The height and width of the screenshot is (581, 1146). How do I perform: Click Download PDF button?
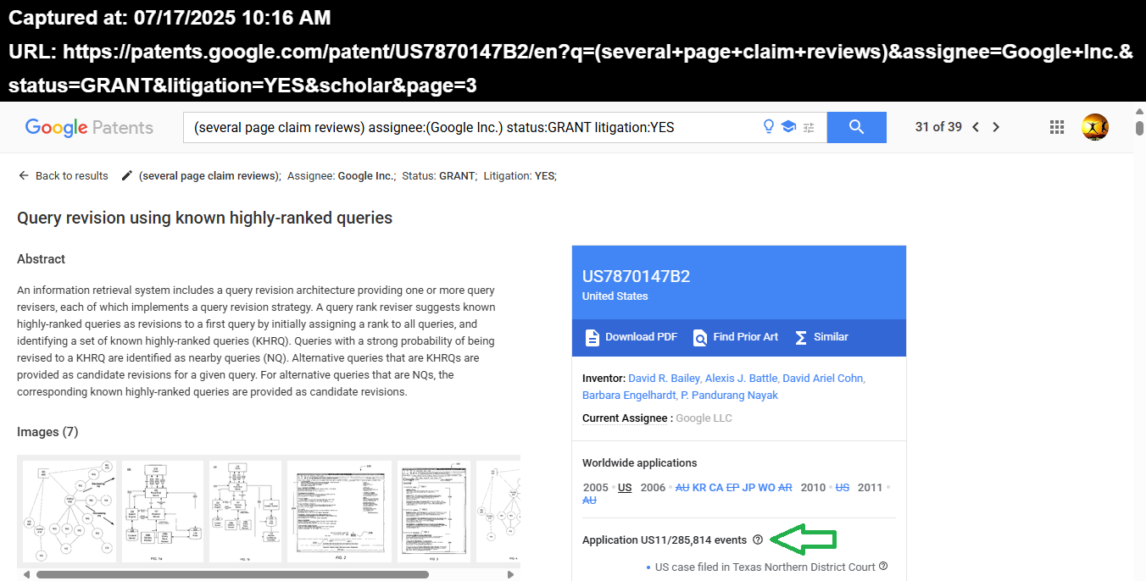[x=631, y=337]
